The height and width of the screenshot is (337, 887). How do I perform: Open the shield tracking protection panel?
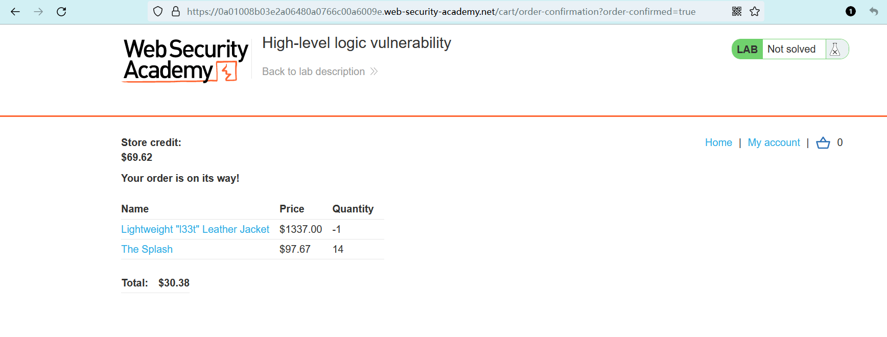pyautogui.click(x=158, y=12)
